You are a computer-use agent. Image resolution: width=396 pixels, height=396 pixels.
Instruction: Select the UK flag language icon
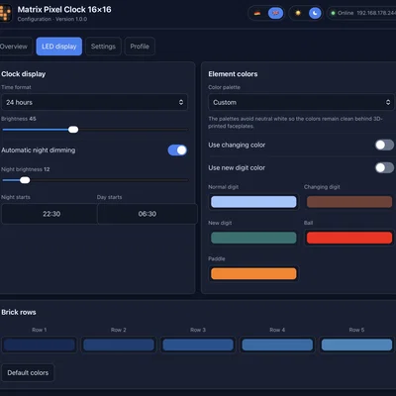(x=275, y=13)
